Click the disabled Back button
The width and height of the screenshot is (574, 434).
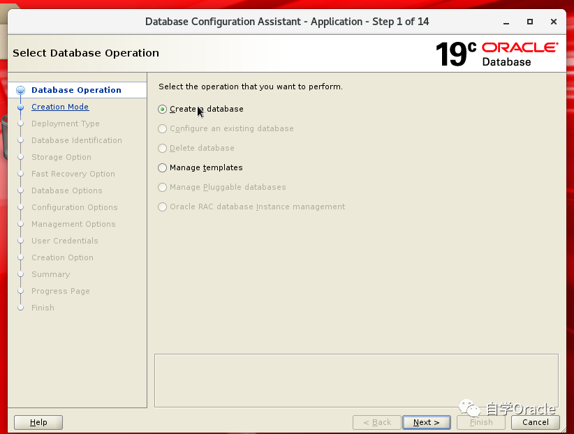[x=377, y=422]
